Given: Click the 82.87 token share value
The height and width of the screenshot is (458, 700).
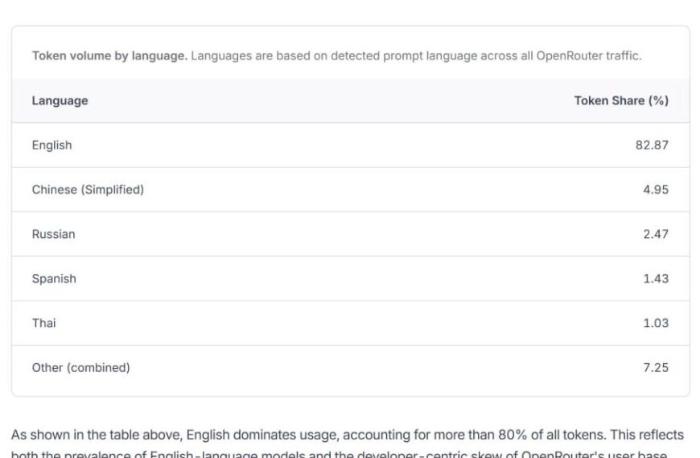Looking at the screenshot, I should click(x=651, y=145).
